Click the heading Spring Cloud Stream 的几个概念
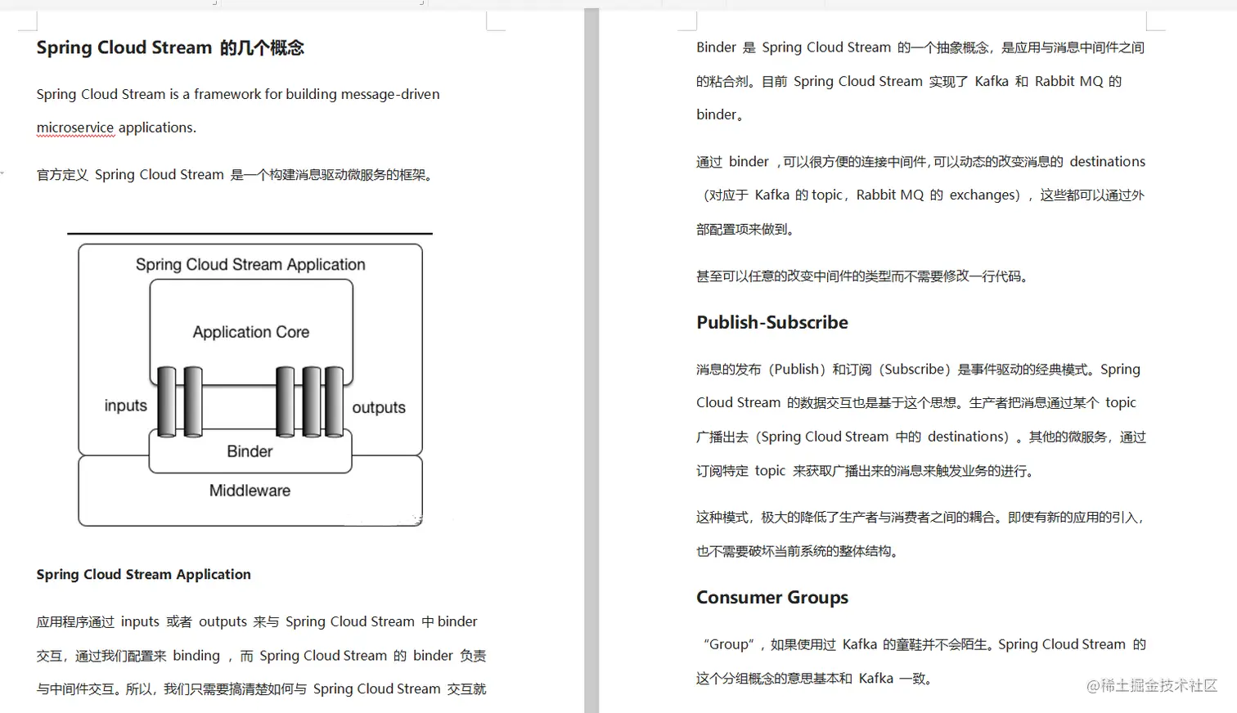 tap(169, 47)
